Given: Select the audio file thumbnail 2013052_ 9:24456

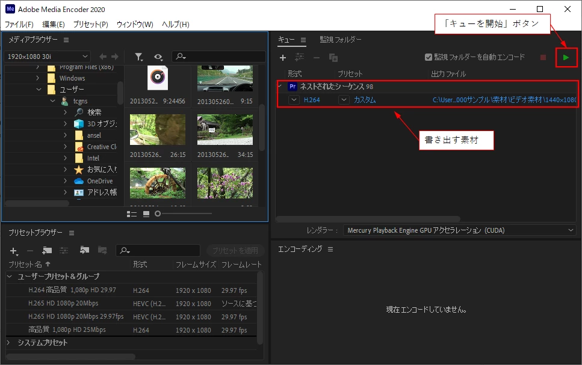Looking at the screenshot, I should pos(157,78).
